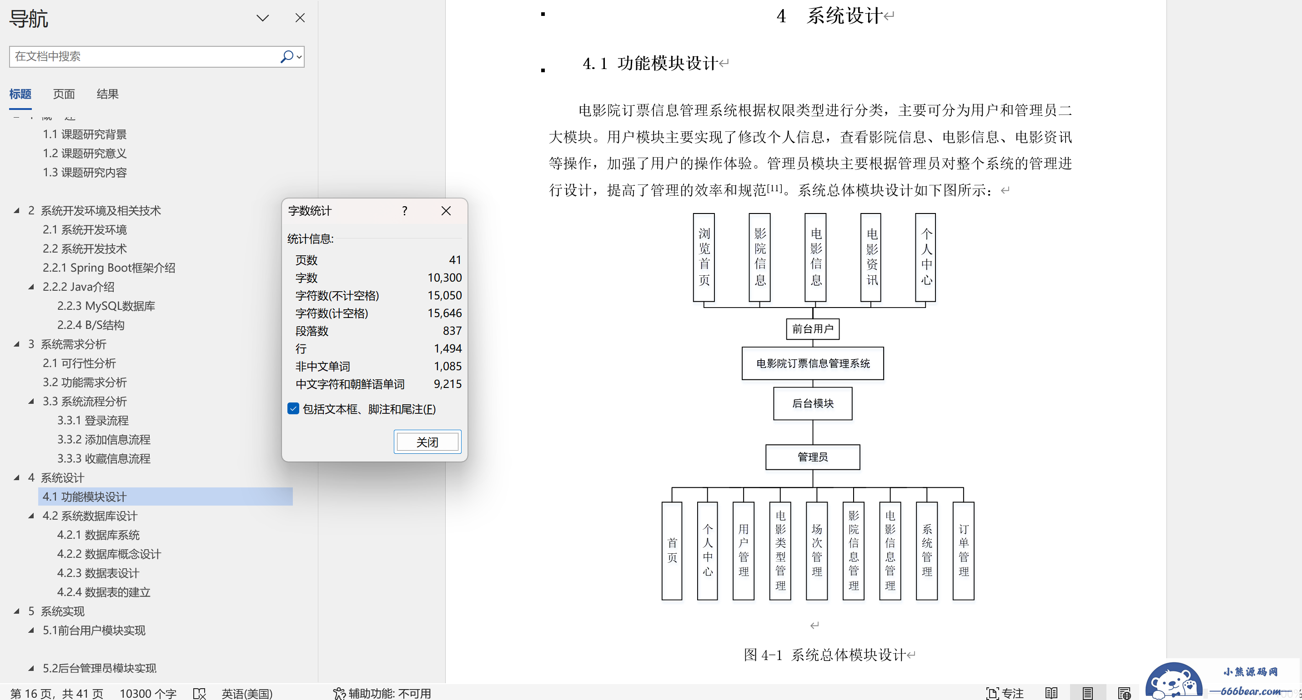Switch to the 结果 tab
The height and width of the screenshot is (700, 1302).
tap(107, 94)
